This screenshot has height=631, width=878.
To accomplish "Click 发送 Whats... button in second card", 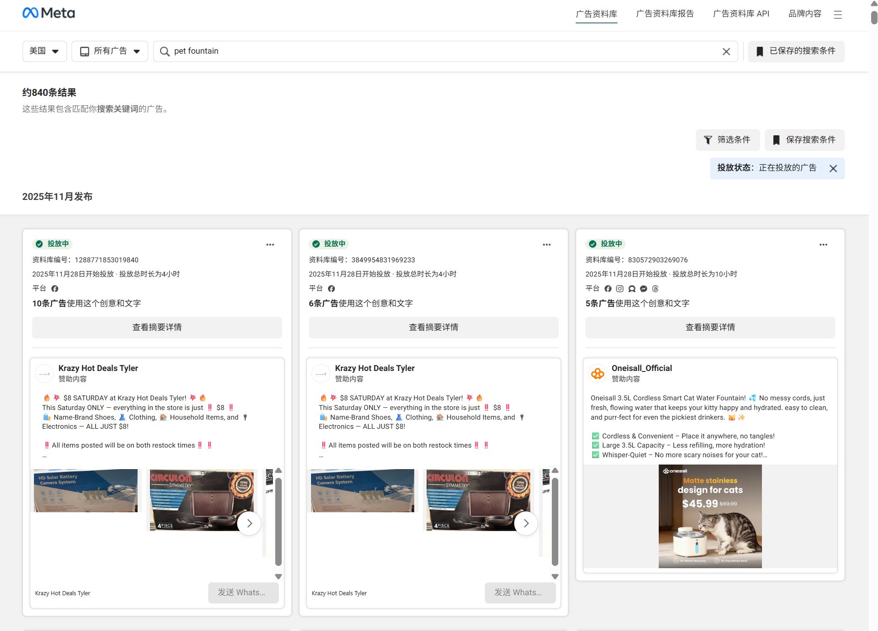I will click(520, 593).
